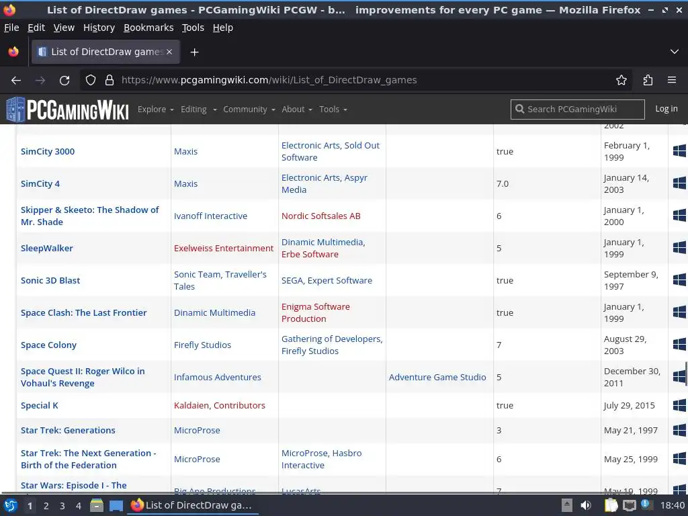Click Windows icon in Sonic 3D Blast row
688x516 pixels.
point(680,280)
